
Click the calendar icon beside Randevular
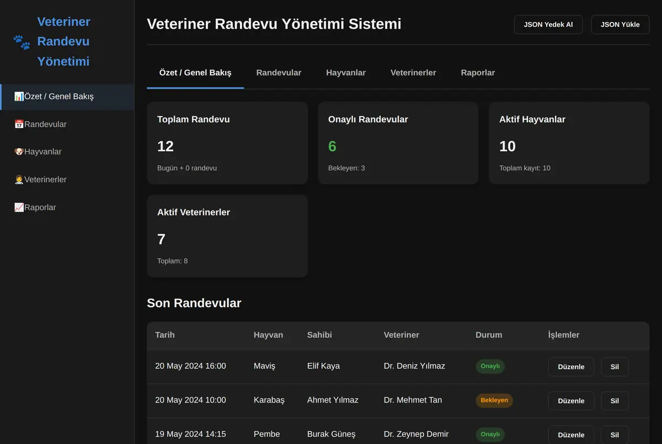(19, 124)
